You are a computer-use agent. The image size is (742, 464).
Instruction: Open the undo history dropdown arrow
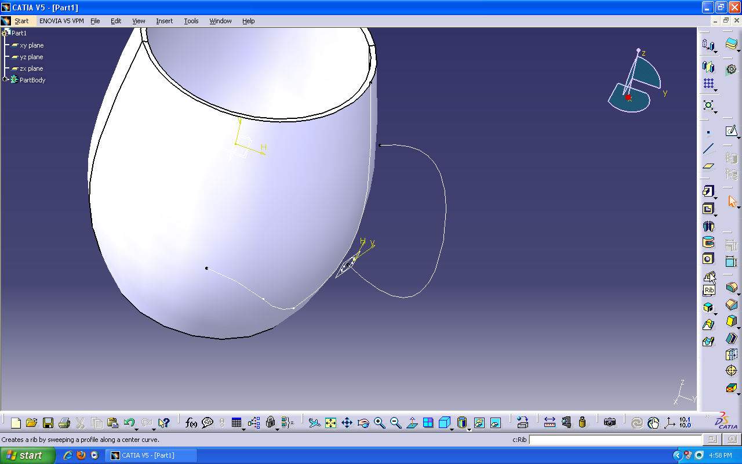pyautogui.click(x=137, y=428)
